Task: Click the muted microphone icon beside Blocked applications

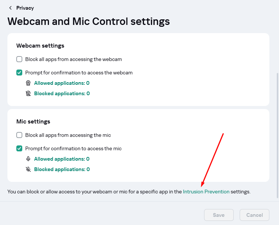Action: coord(28,169)
